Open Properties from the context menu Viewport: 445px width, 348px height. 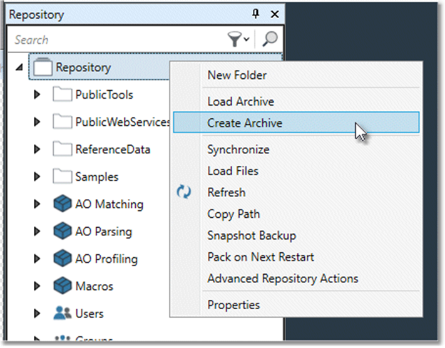(233, 305)
